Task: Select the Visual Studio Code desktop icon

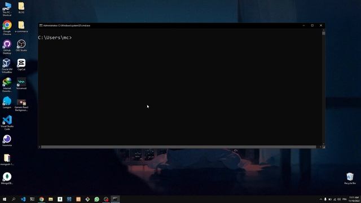Action: (7, 123)
